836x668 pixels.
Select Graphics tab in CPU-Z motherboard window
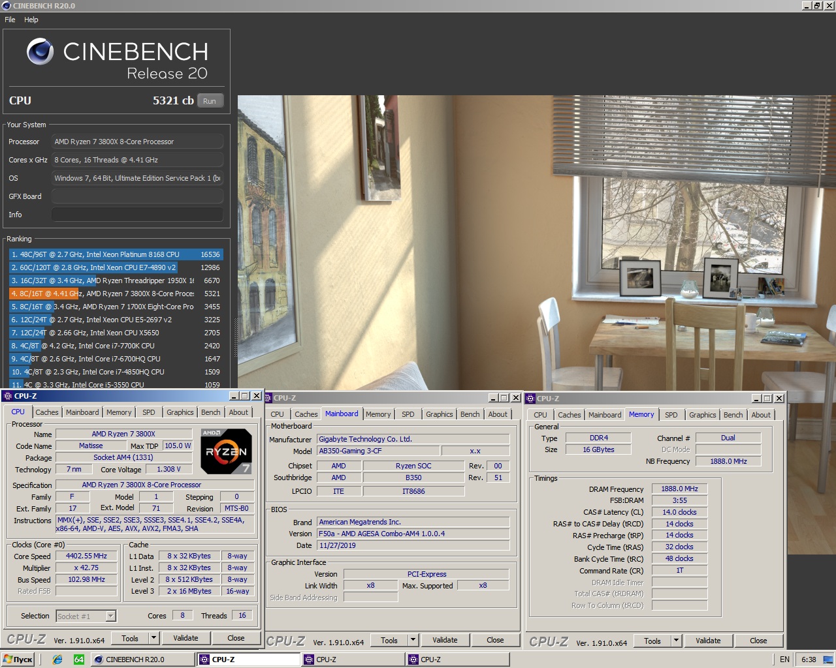(x=440, y=414)
